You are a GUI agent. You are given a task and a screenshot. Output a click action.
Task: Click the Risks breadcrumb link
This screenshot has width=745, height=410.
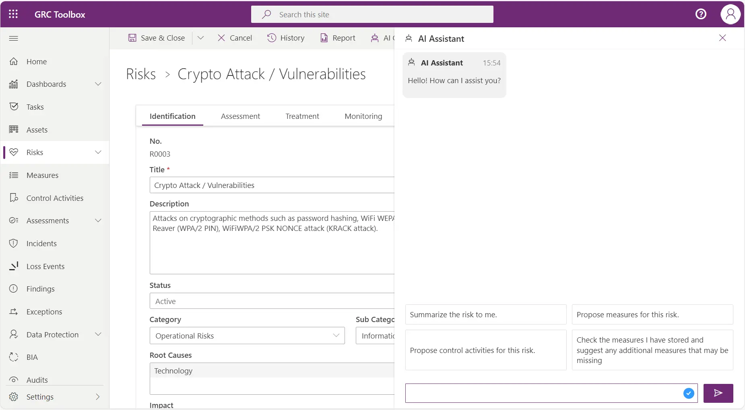(x=141, y=74)
